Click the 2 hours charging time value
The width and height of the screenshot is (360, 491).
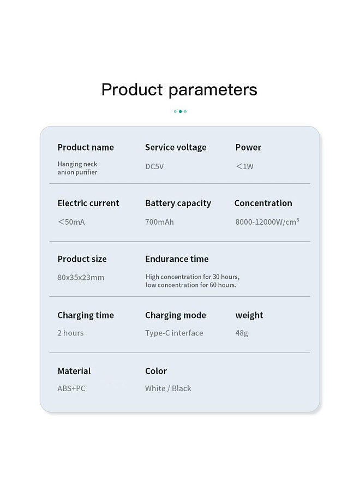click(x=70, y=333)
